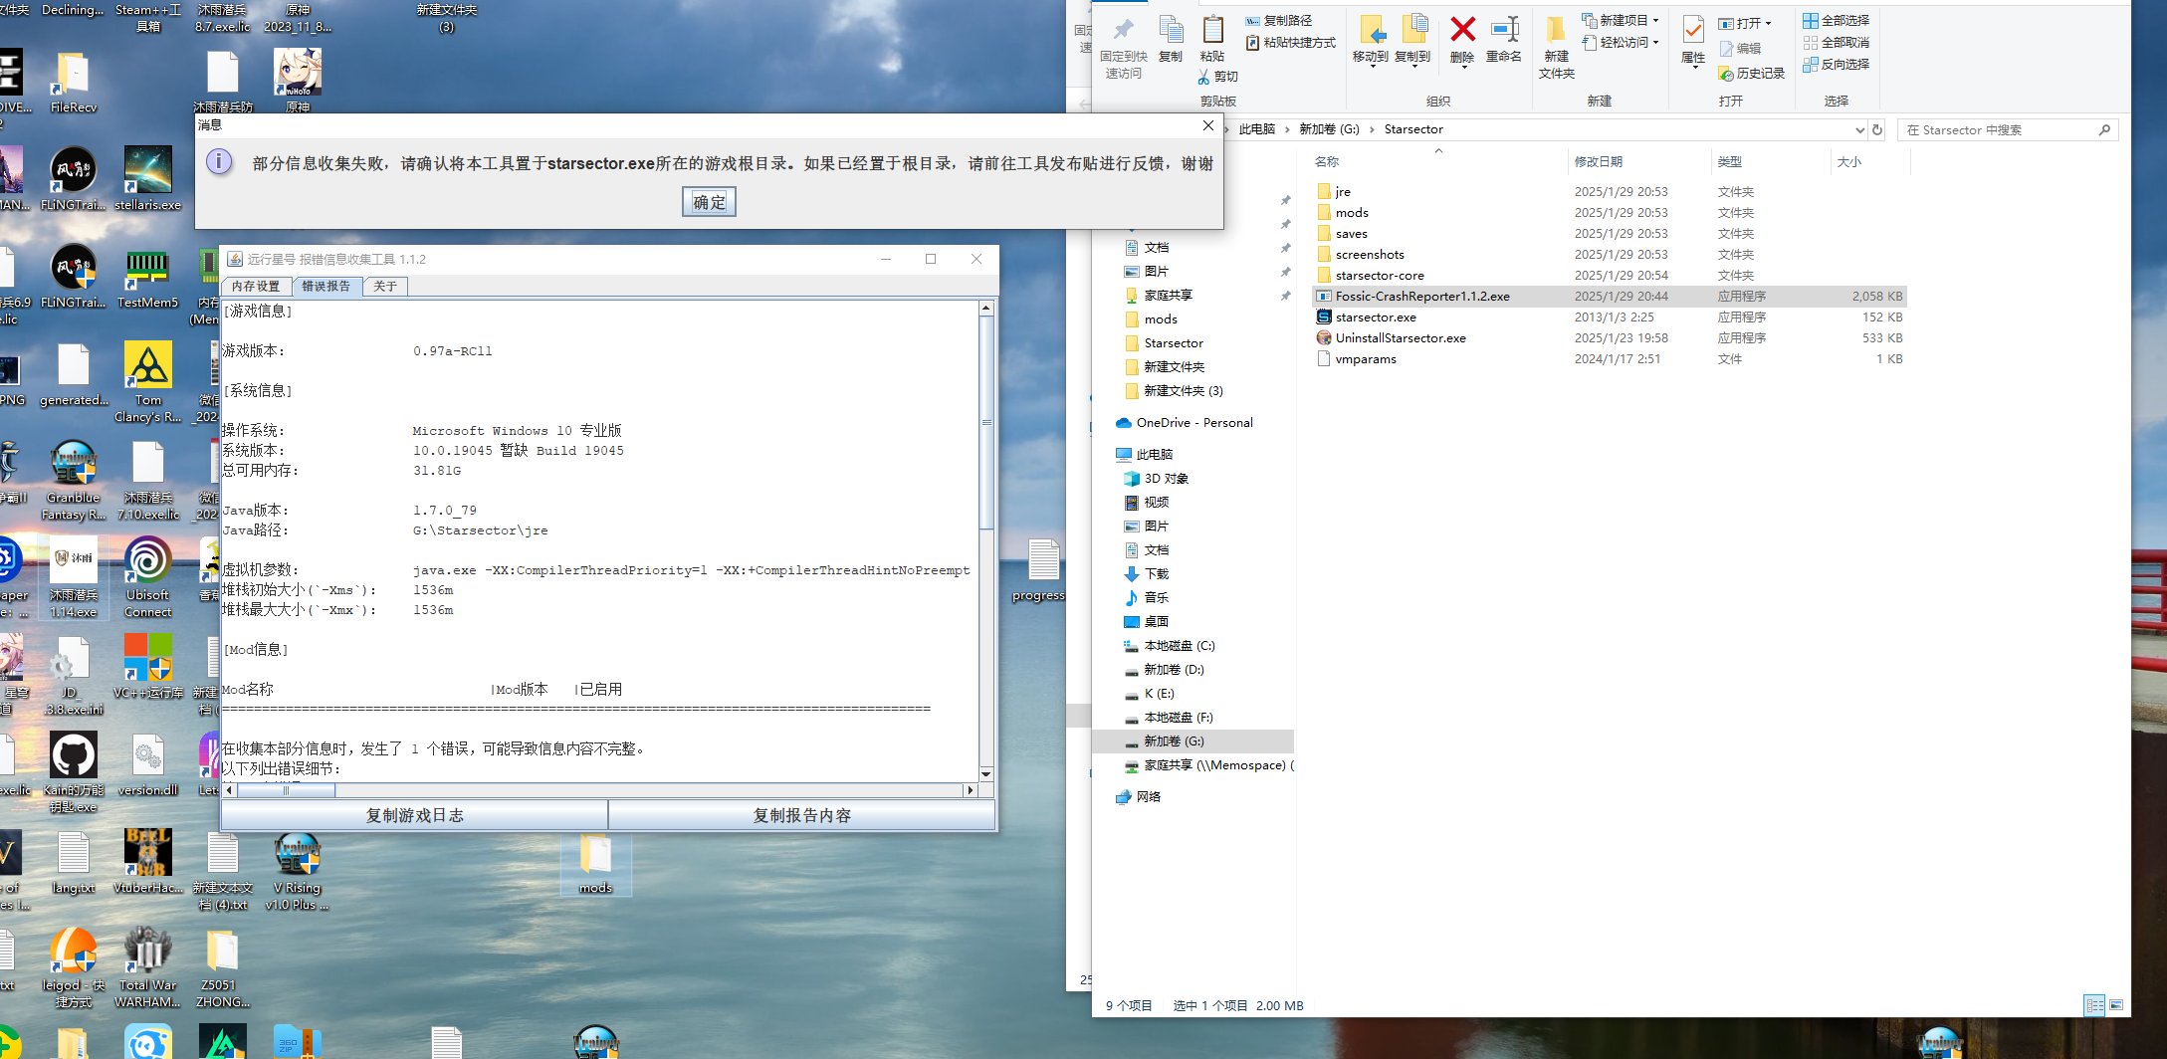Click the Starsector search input field
The width and height of the screenshot is (2167, 1059).
[x=2001, y=129]
